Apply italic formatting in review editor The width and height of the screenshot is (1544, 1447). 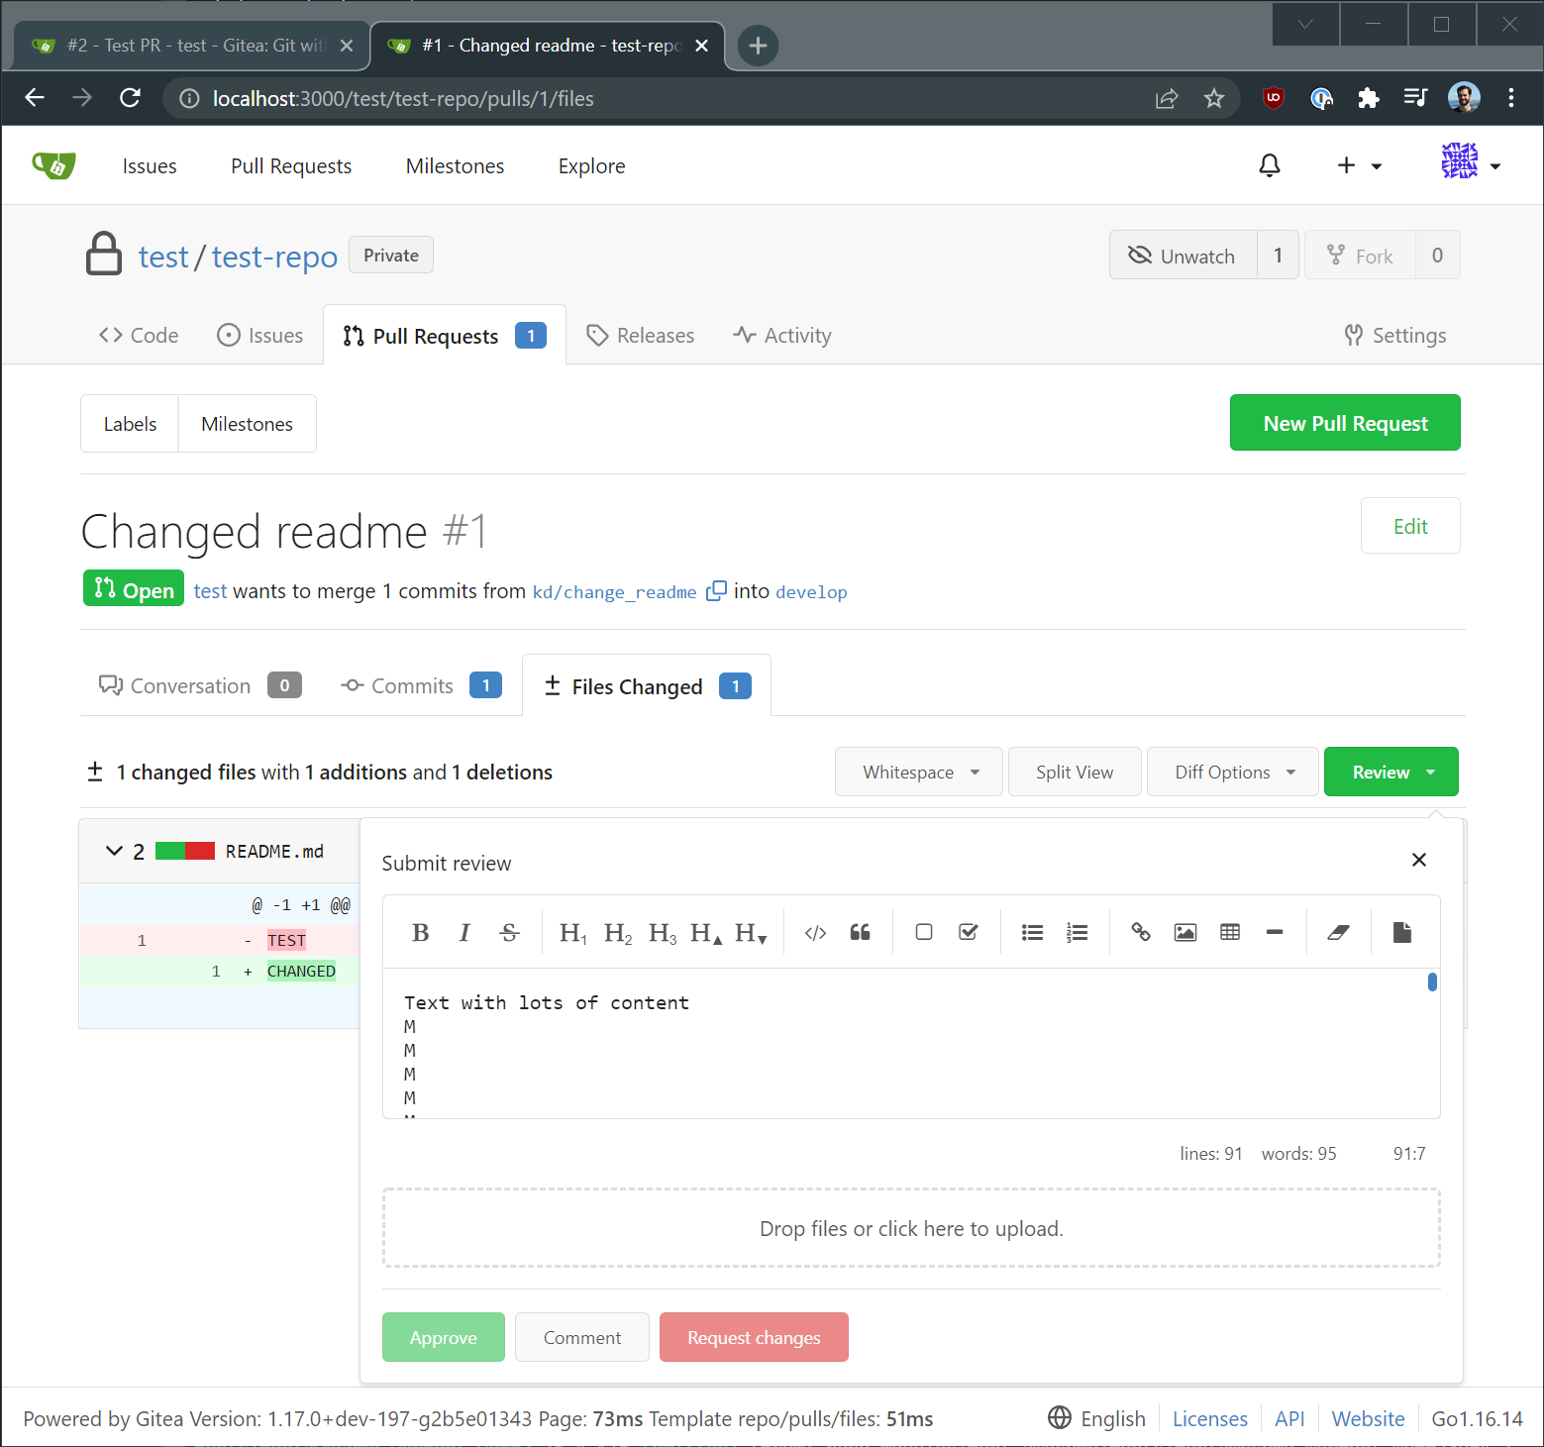(x=464, y=932)
